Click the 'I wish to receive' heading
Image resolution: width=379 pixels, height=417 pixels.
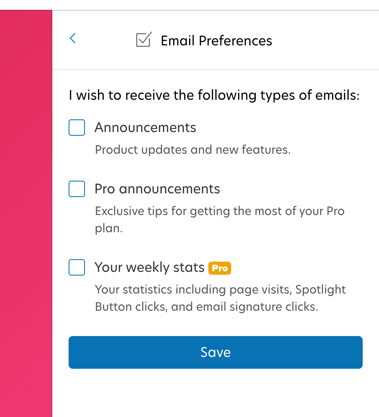214,96
